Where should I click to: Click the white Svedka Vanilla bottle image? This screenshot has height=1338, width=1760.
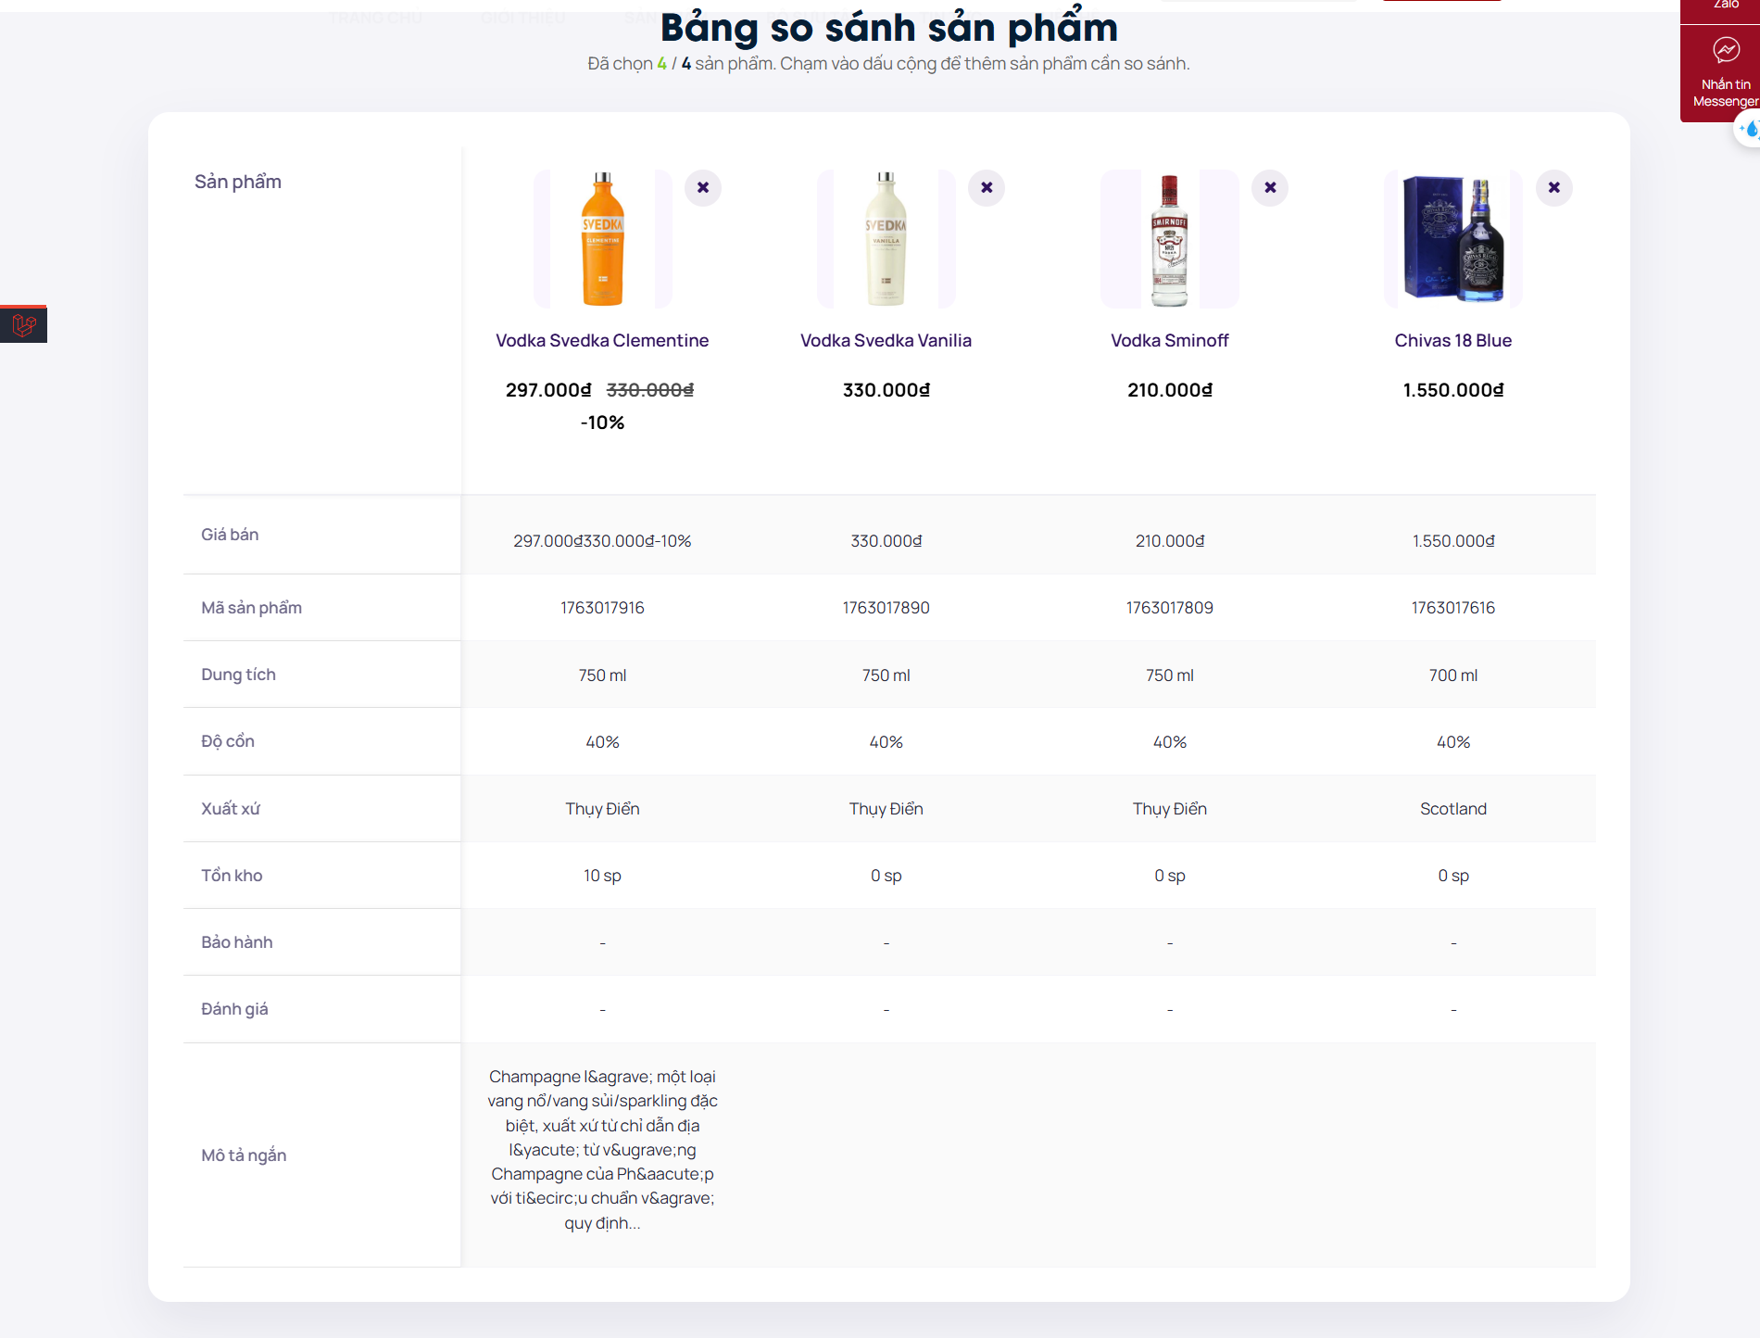886,239
